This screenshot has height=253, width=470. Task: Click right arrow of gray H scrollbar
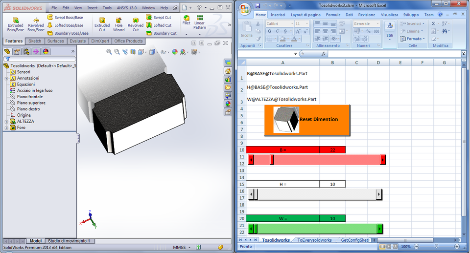379,194
